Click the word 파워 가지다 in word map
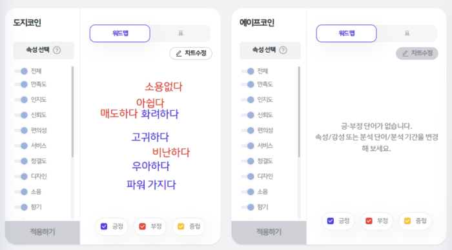 pos(151,185)
